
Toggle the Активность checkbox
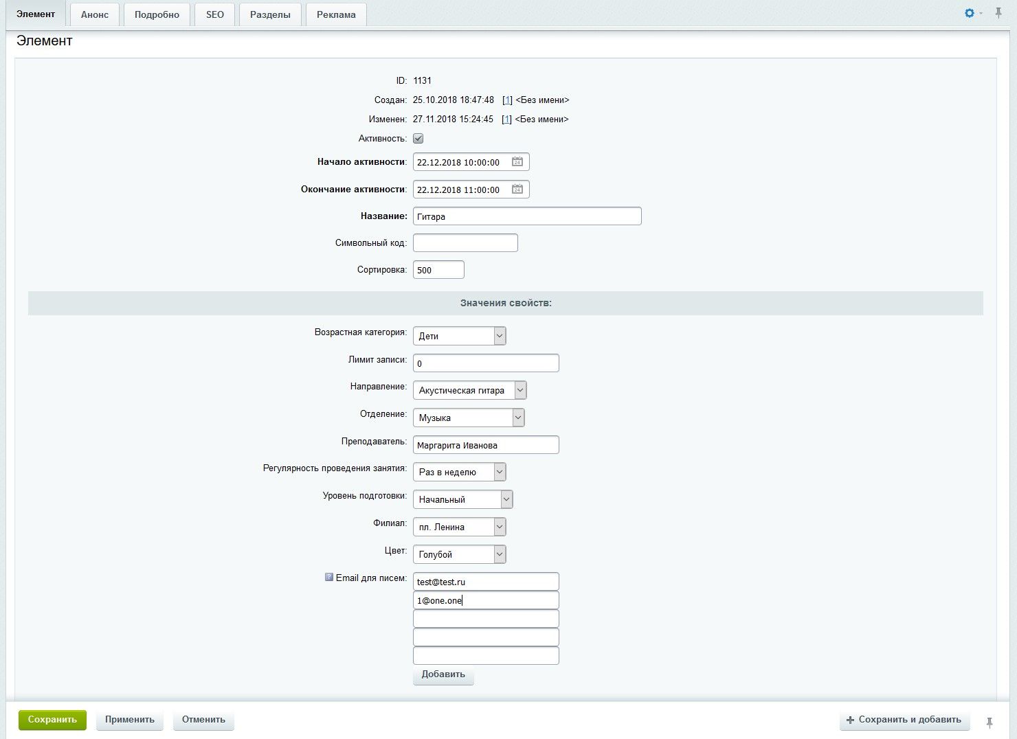(418, 139)
